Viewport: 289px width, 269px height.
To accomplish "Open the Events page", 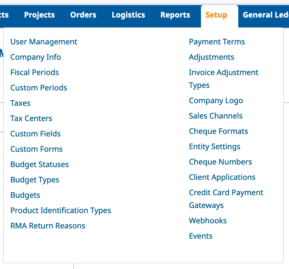I will [x=201, y=236].
